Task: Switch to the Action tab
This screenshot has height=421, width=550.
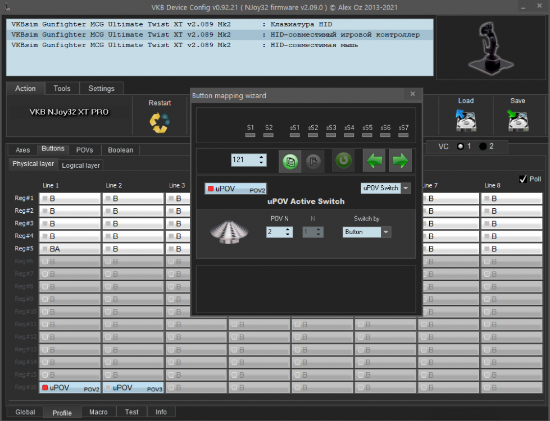Action: coord(25,88)
